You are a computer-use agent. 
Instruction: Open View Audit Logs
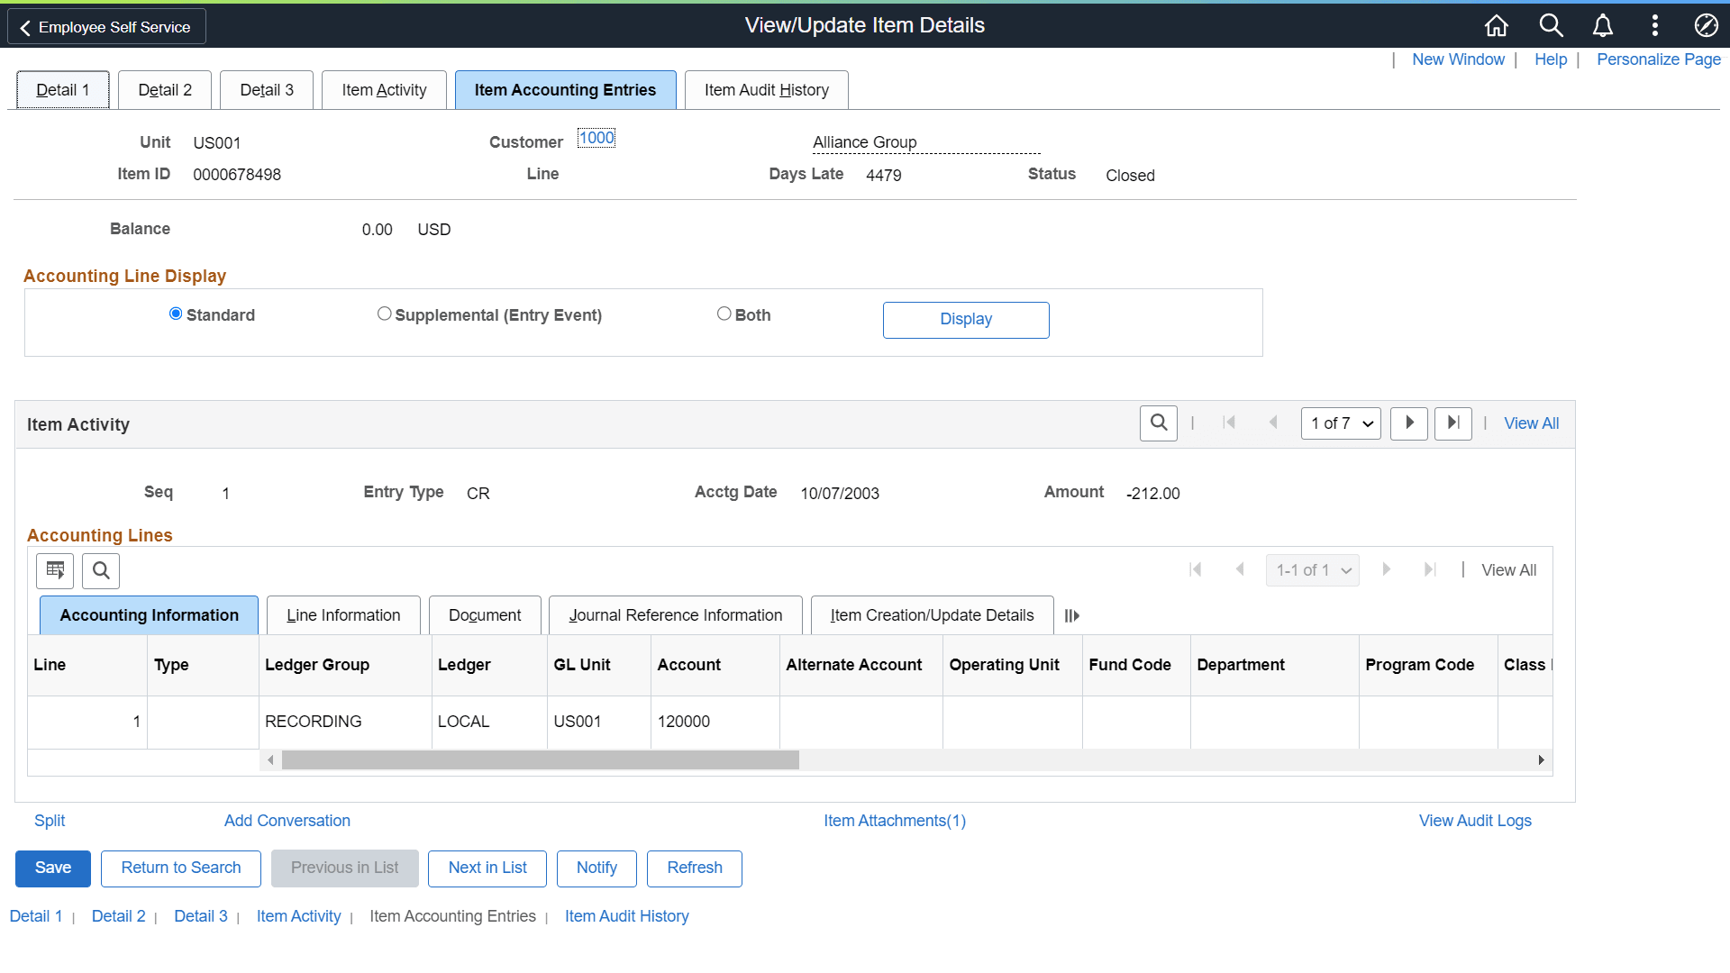tap(1475, 820)
